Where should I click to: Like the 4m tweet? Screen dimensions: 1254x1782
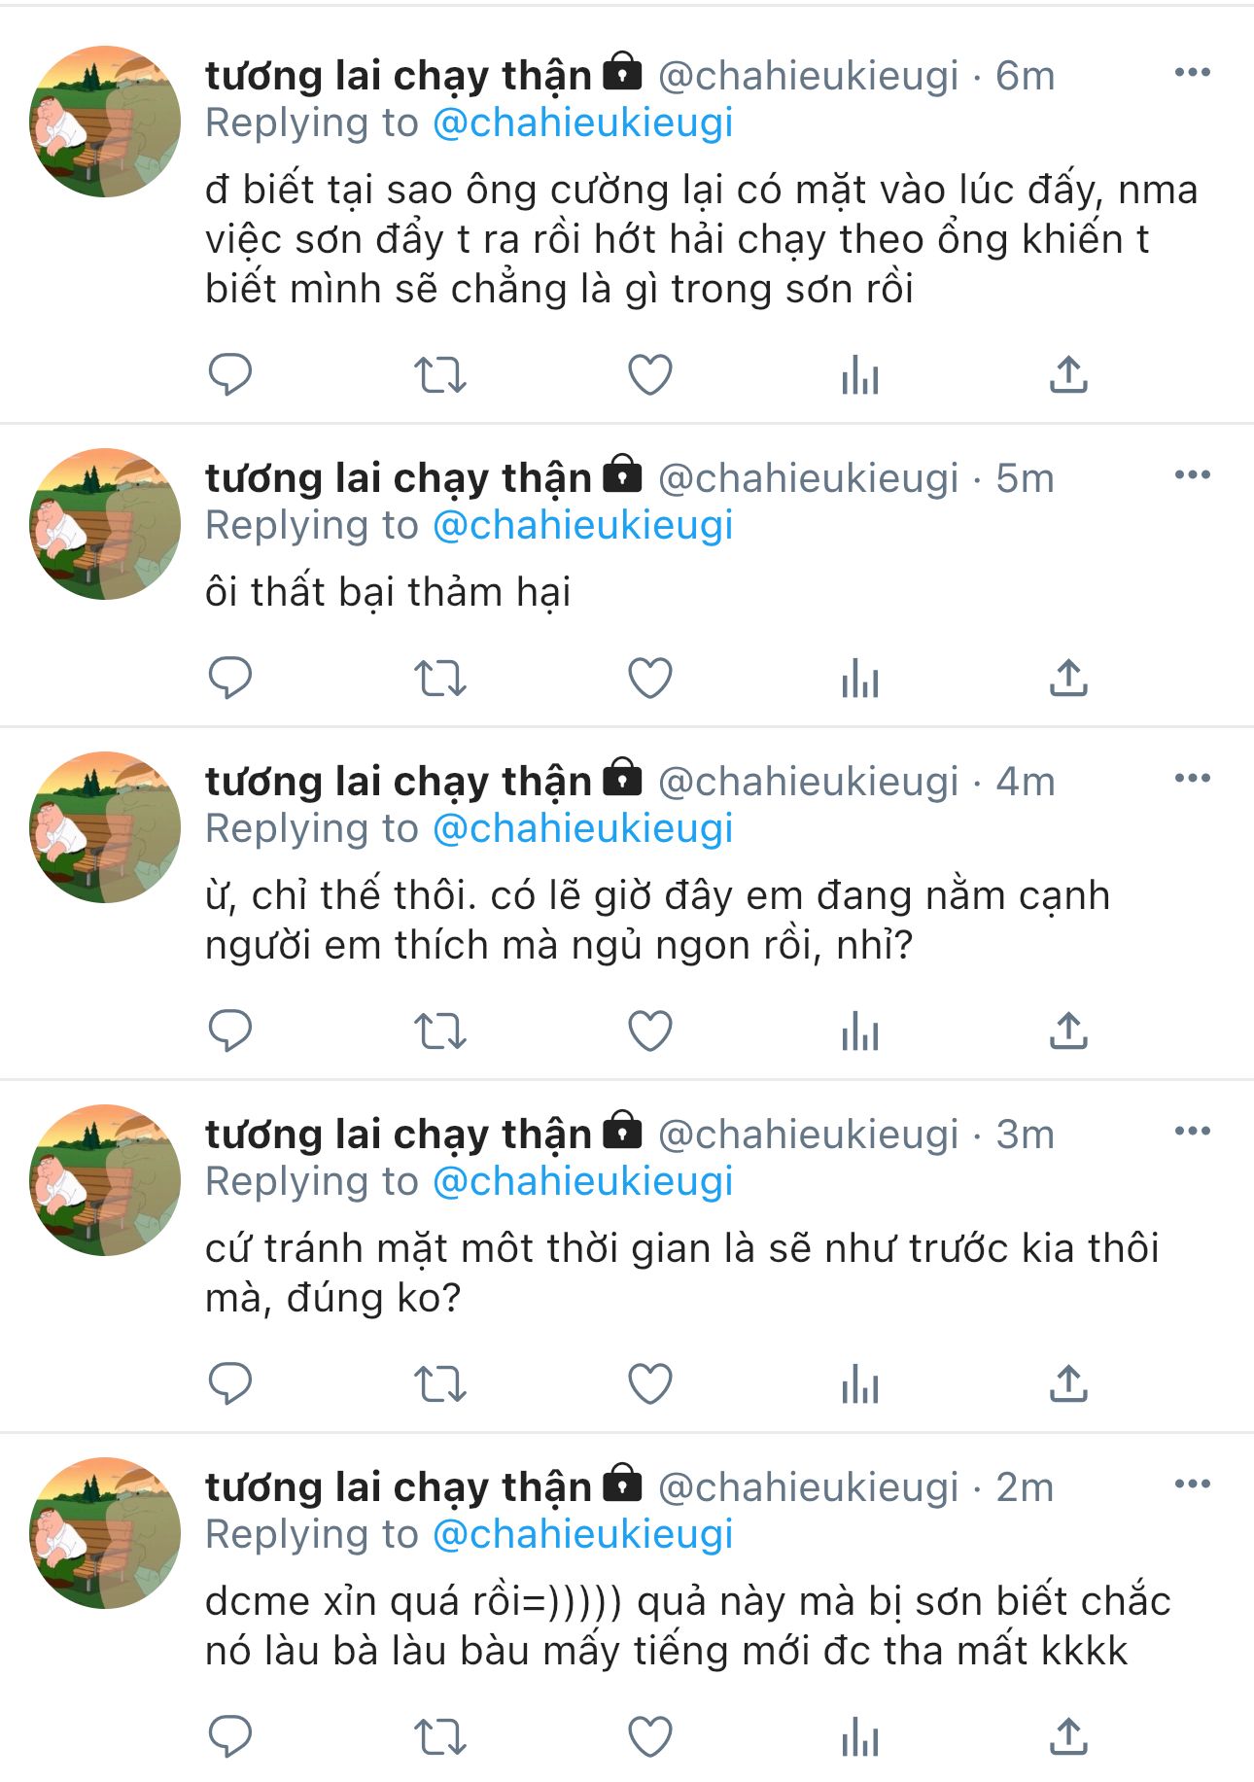650,1031
